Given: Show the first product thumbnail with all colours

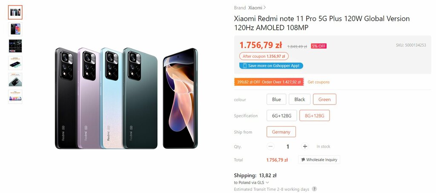Looking at the screenshot, I should pos(15,12).
